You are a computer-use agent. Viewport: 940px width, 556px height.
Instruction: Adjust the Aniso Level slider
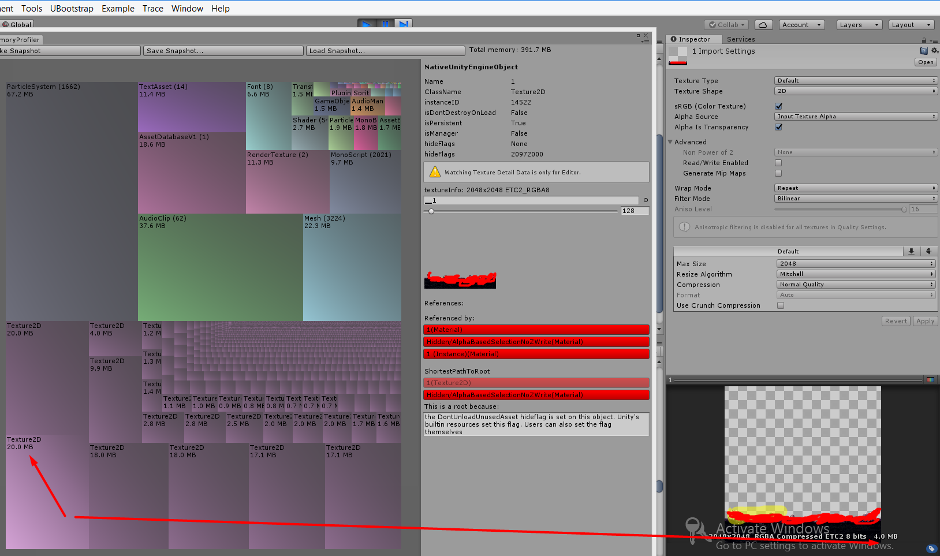(x=841, y=209)
